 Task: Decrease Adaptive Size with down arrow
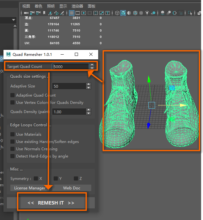tap(88, 88)
